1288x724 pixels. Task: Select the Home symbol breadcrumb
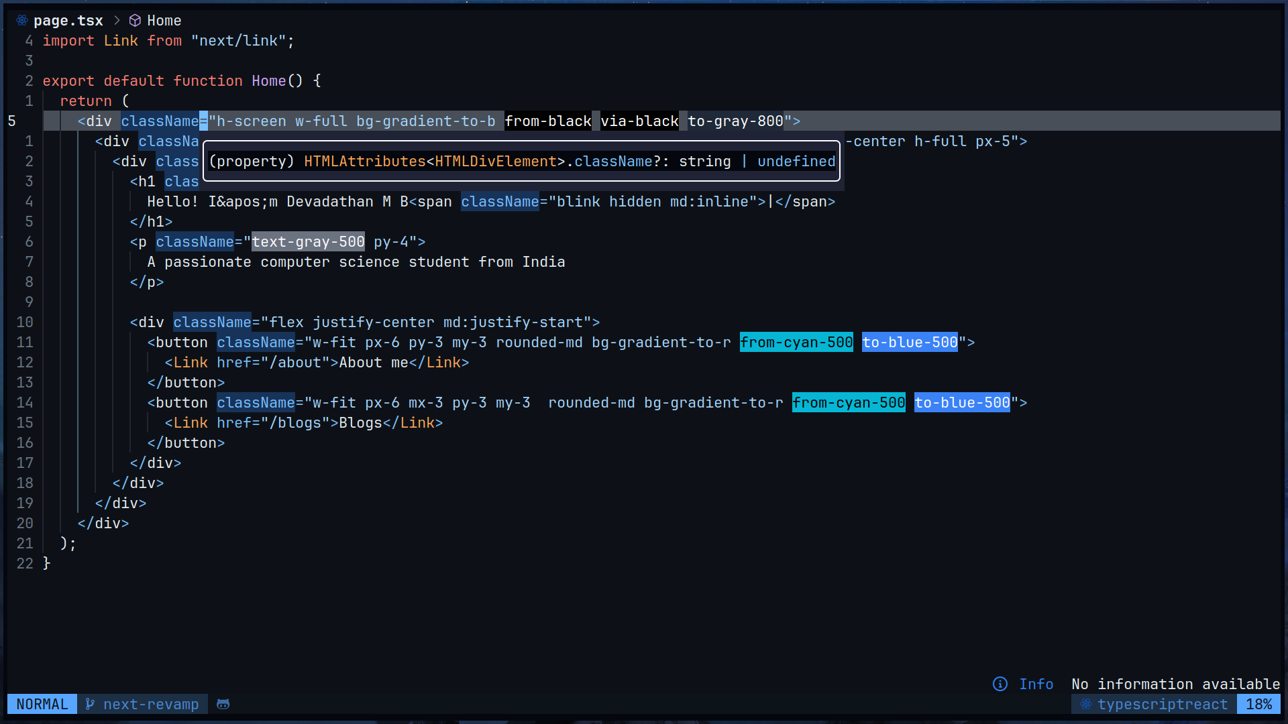point(164,20)
